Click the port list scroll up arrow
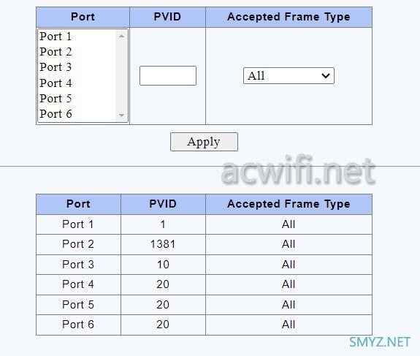Image resolution: width=420 pixels, height=356 pixels. (x=121, y=36)
